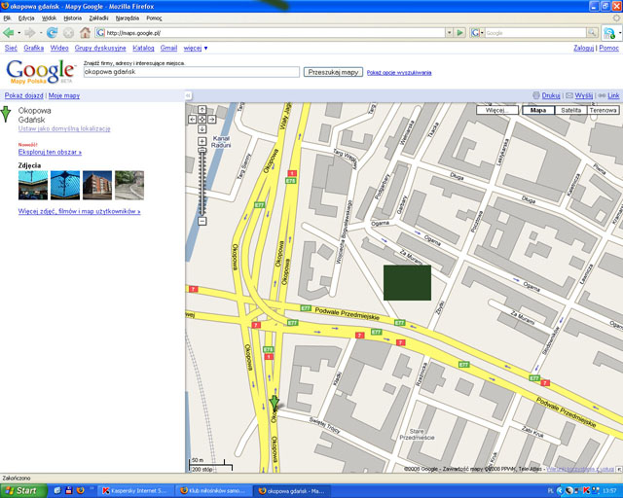Open the Eksploruj ten obszar link
Screen dimensions: 623x498
tap(50, 153)
